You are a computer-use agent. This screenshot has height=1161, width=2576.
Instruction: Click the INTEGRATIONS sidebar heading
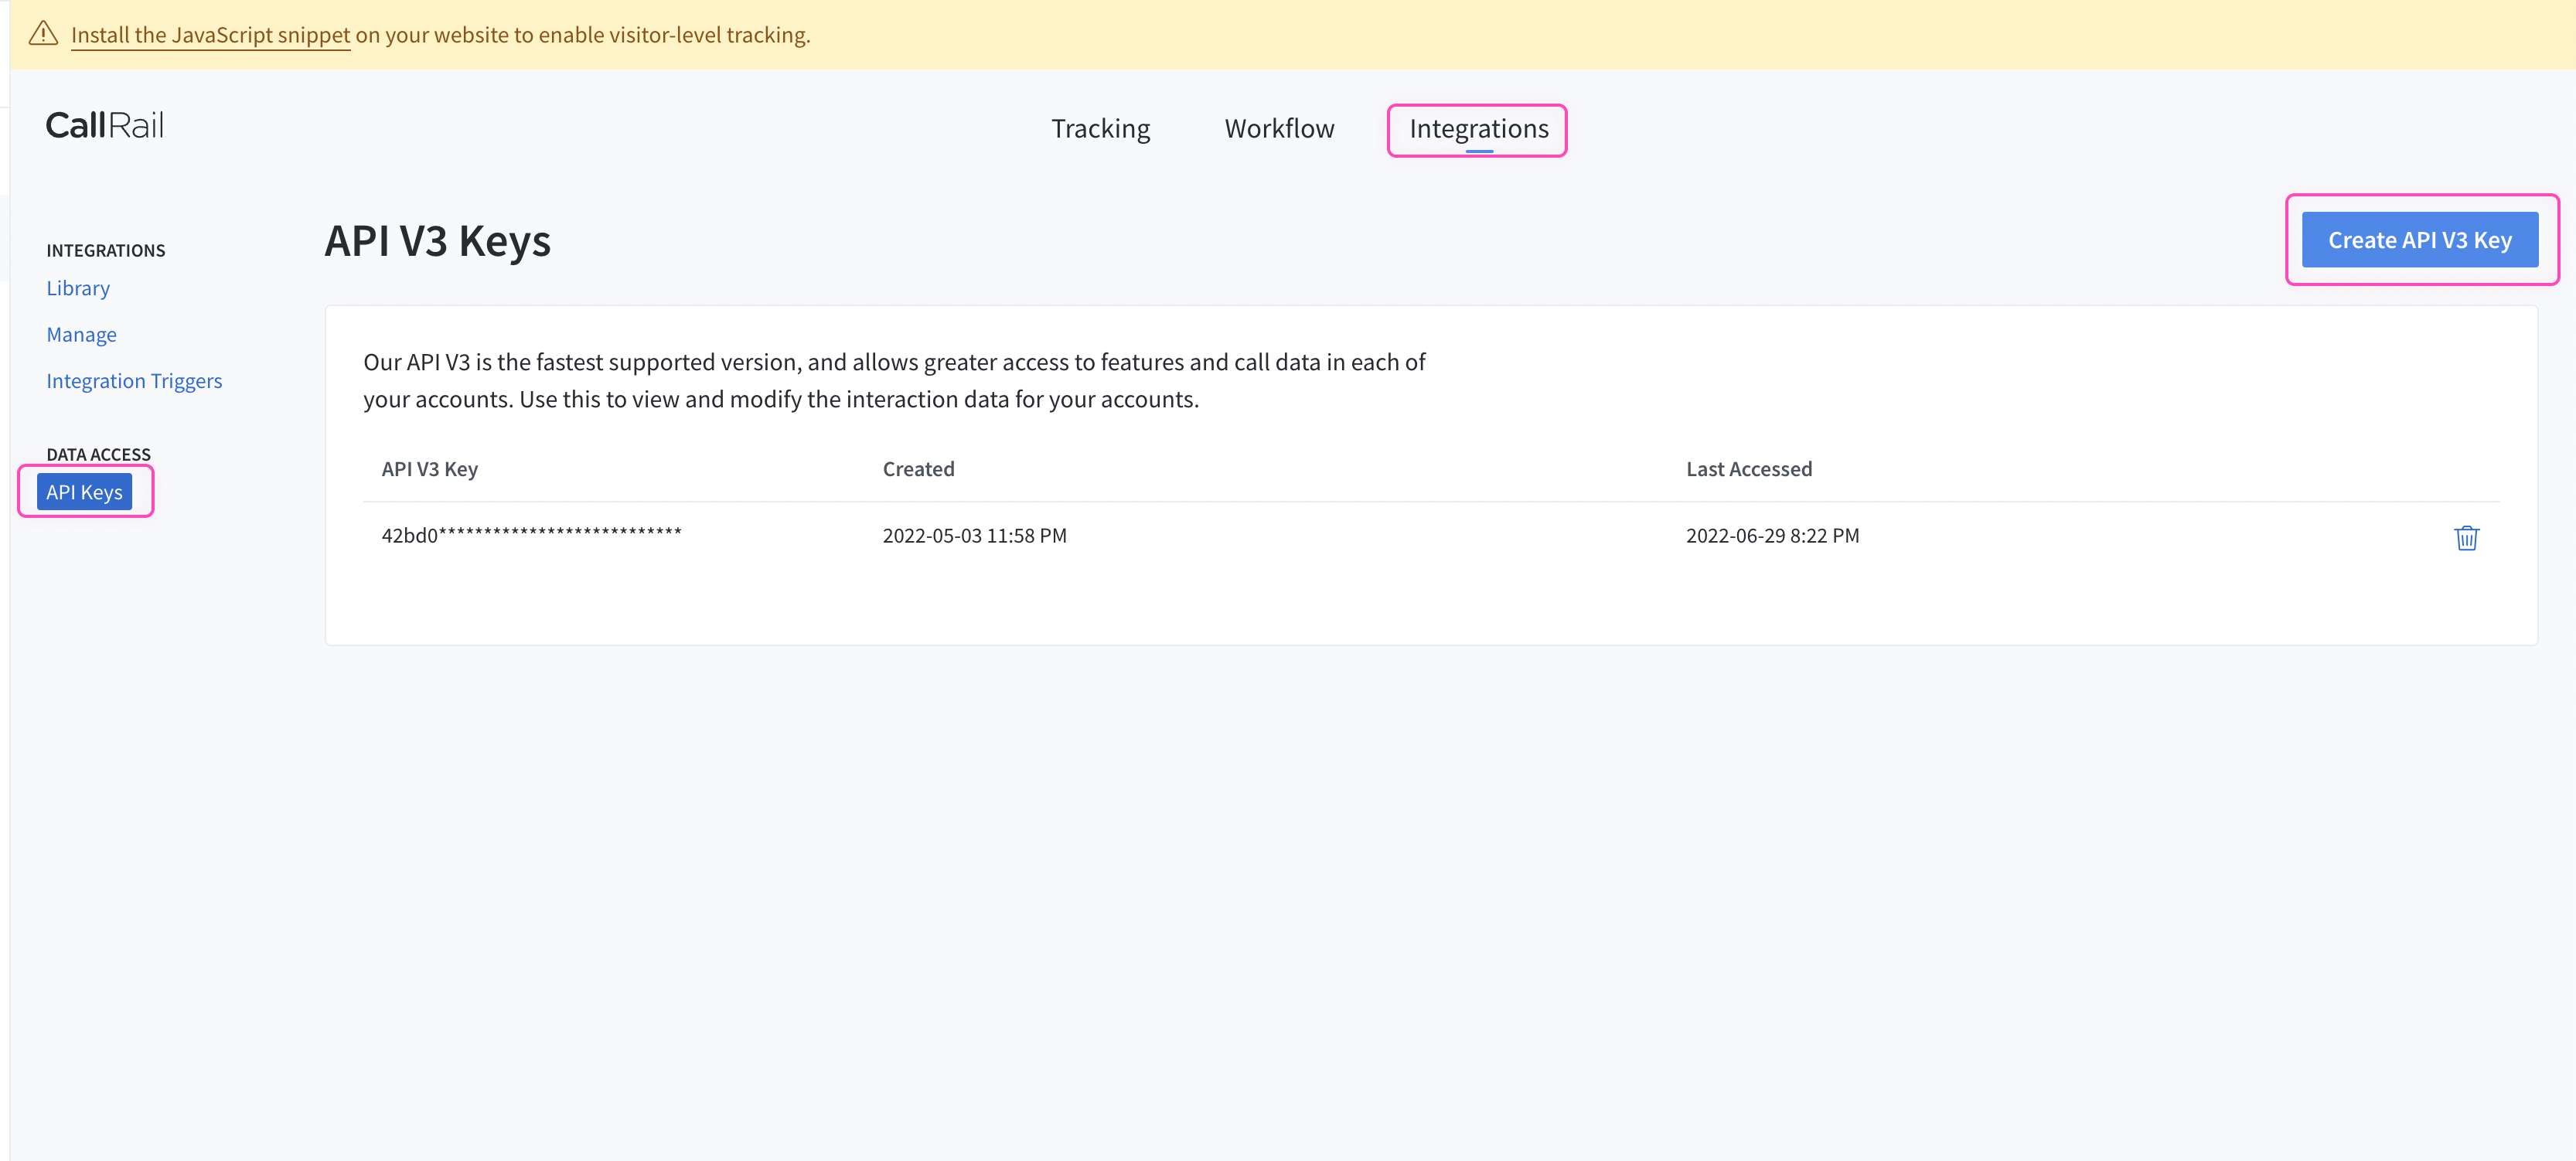(x=105, y=250)
